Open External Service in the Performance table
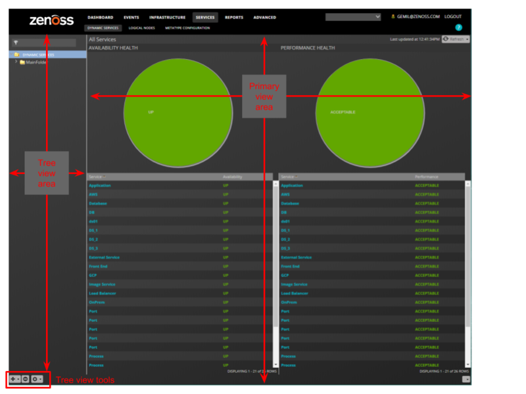 297,257
